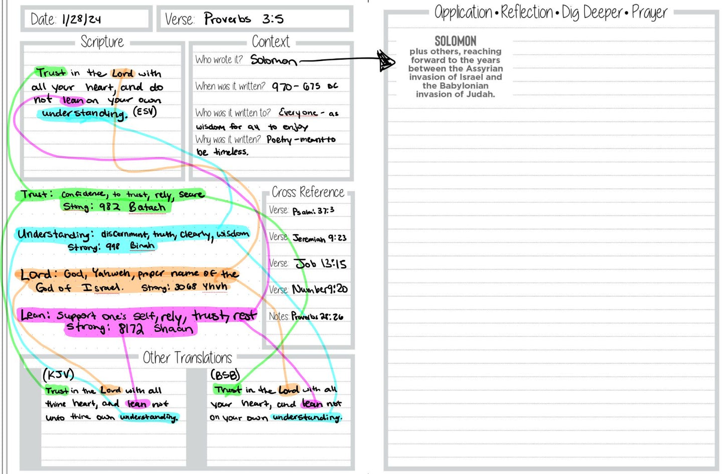Select the Scripture section header

pos(101,42)
